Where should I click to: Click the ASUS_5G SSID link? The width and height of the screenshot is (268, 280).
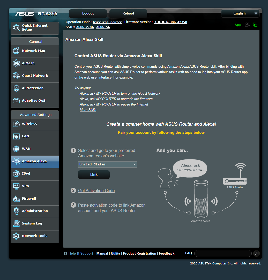[x=103, y=27]
